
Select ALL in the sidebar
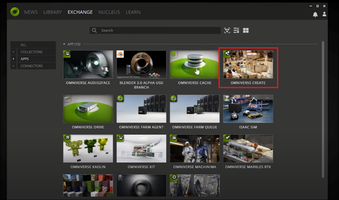click(33, 45)
